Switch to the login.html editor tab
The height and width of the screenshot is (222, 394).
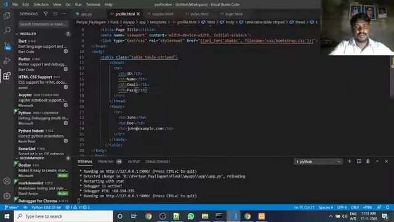234,14
